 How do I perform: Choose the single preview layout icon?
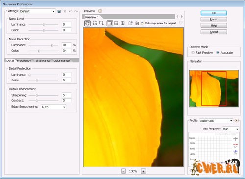click(x=110, y=23)
